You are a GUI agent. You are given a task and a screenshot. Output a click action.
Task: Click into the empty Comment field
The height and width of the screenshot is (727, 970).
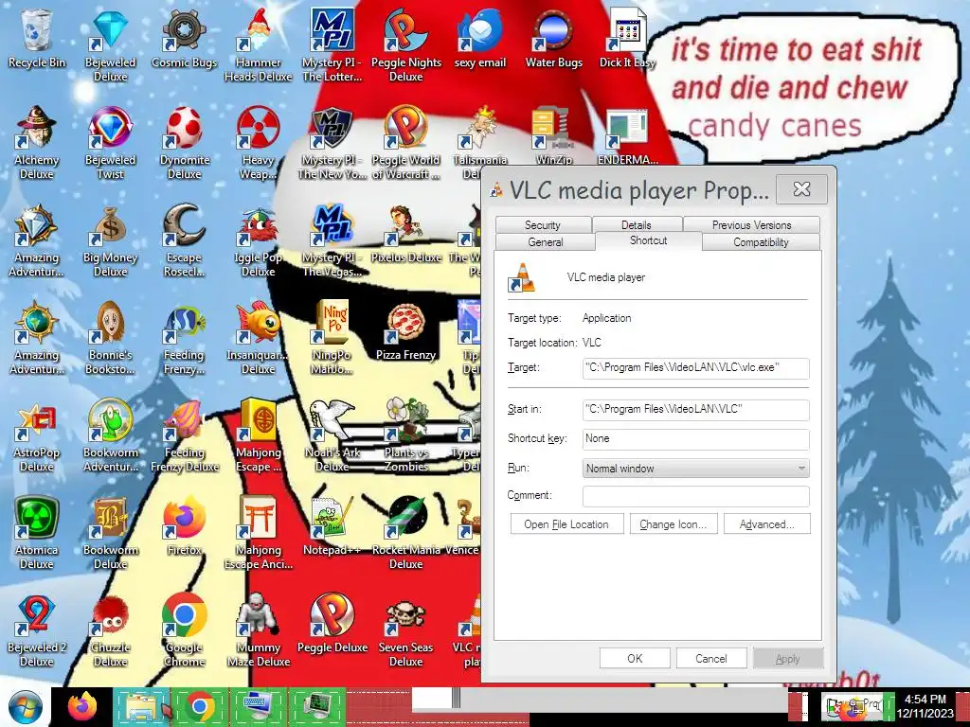pos(695,496)
